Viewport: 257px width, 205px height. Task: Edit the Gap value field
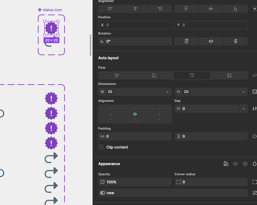tap(207, 109)
